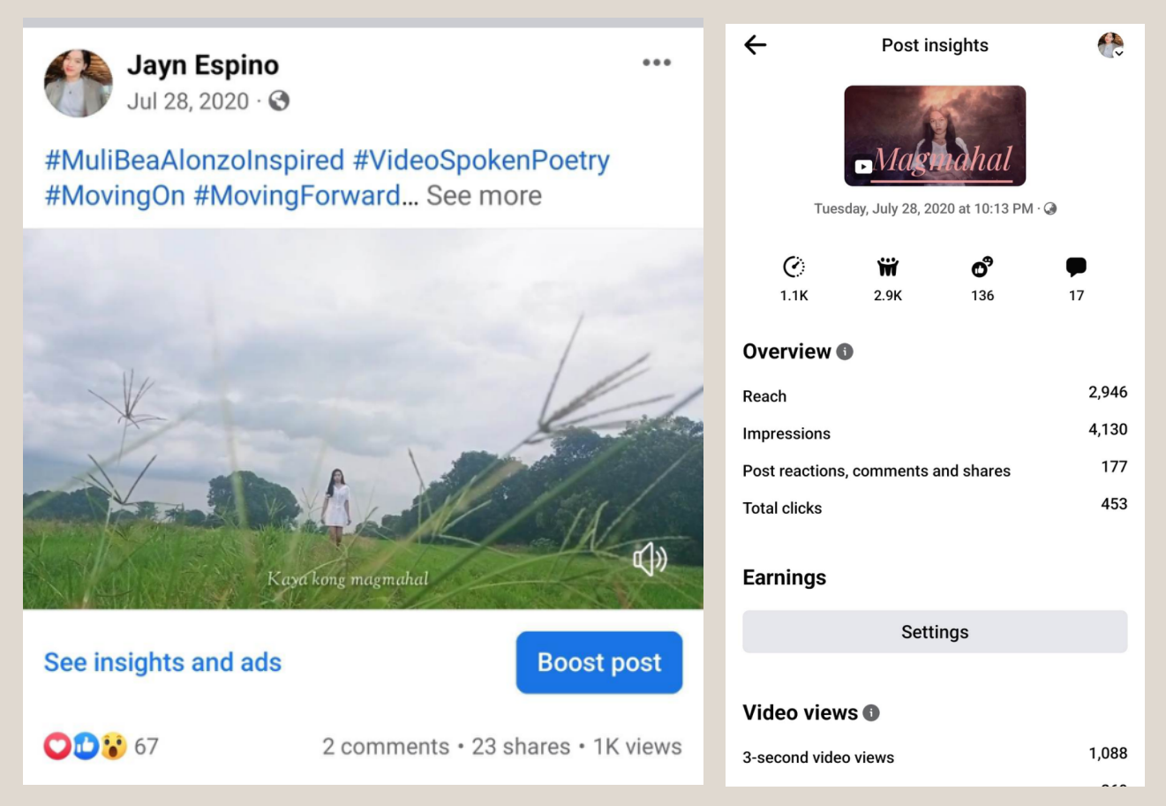
Task: Open the 23 shares link
Action: coord(521,747)
